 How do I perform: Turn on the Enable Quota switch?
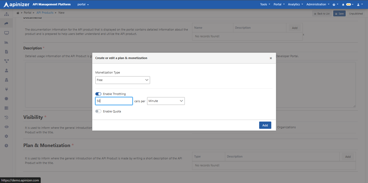click(x=98, y=111)
